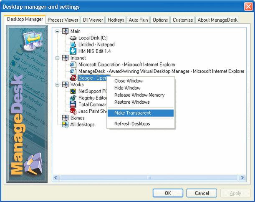Click the Registry Editor icon

click(73, 98)
